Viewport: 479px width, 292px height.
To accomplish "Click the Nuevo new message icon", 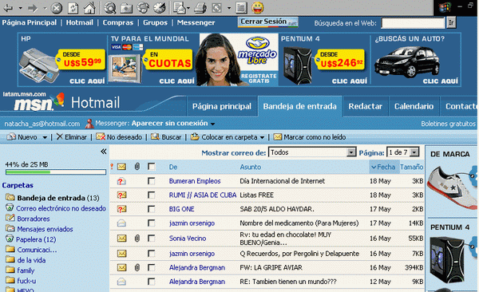I will [x=11, y=137].
